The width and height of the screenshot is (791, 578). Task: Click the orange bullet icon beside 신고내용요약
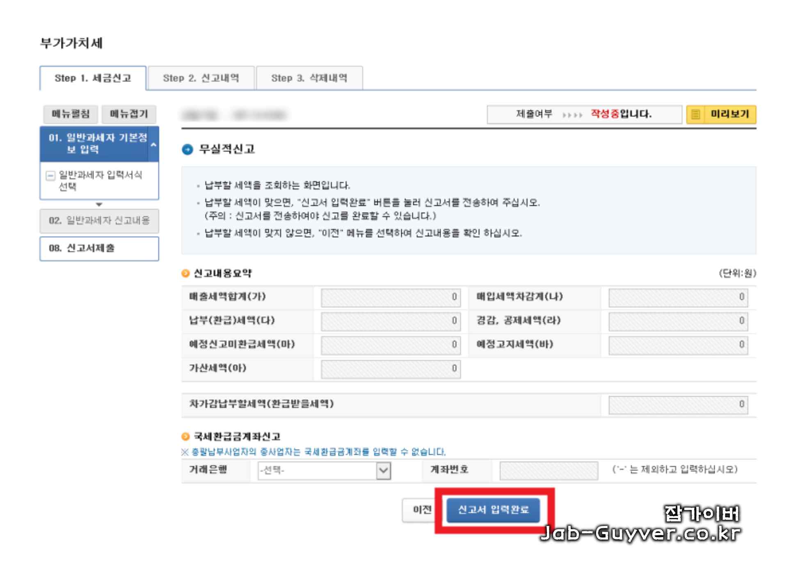pyautogui.click(x=186, y=273)
